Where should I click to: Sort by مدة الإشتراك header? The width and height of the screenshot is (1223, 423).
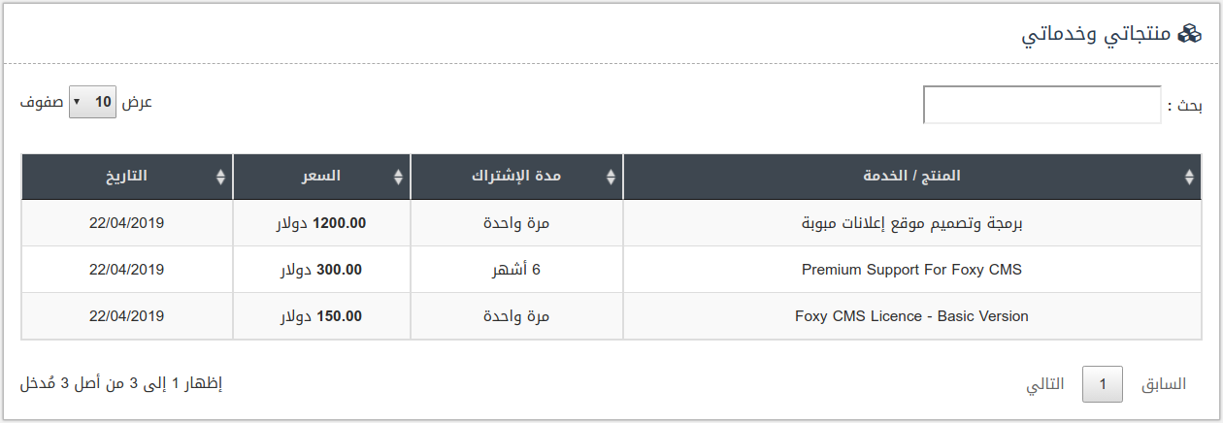tap(516, 177)
